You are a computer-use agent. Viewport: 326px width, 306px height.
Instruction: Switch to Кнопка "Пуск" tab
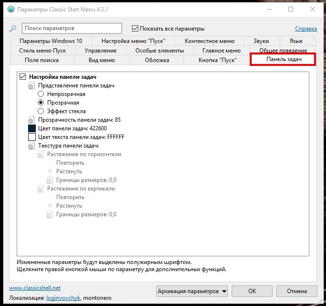pyautogui.click(x=218, y=60)
